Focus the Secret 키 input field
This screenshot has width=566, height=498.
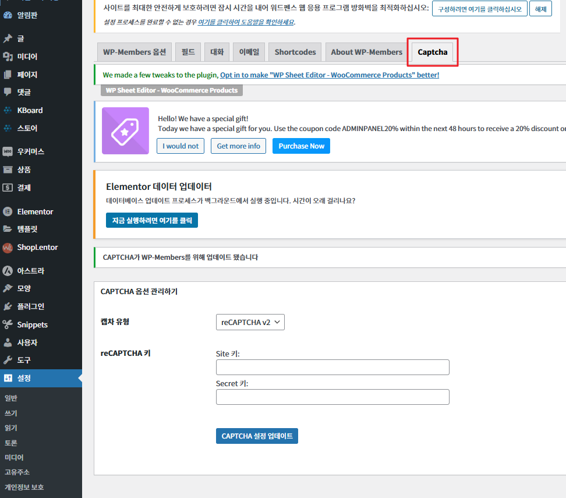click(332, 397)
